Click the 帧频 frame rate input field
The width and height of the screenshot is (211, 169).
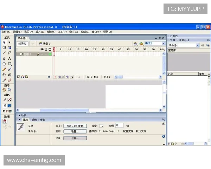(x=119, y=125)
